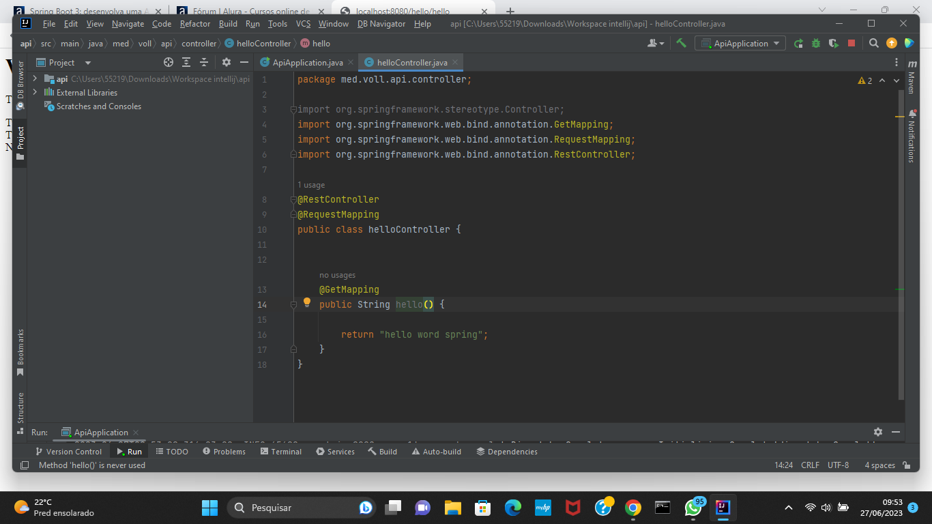Viewport: 932px width, 524px height.
Task: Open the Problems tool window
Action: [x=224, y=452]
